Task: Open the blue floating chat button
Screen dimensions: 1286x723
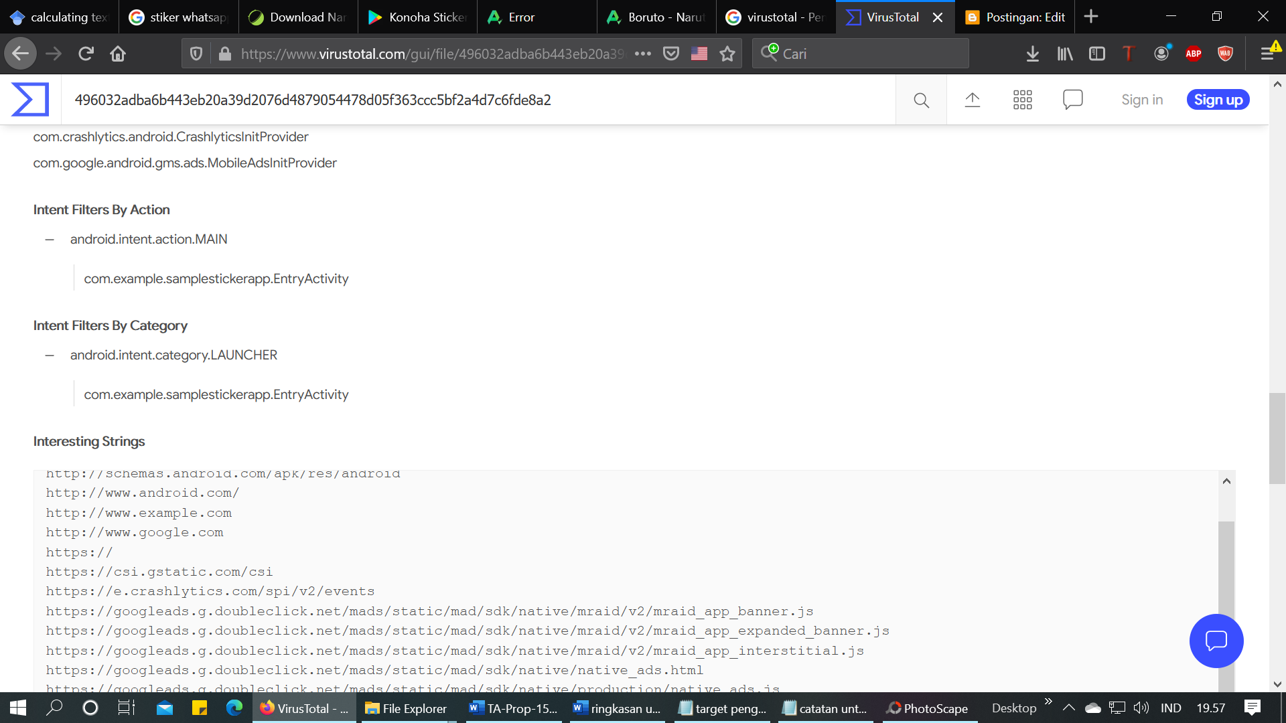Action: [1216, 641]
